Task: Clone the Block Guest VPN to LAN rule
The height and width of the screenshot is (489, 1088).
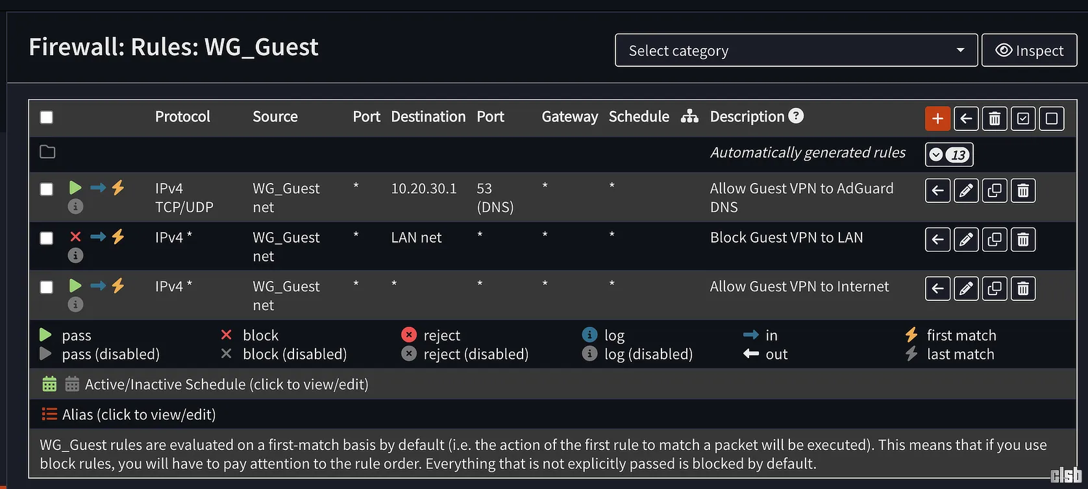Action: (995, 240)
